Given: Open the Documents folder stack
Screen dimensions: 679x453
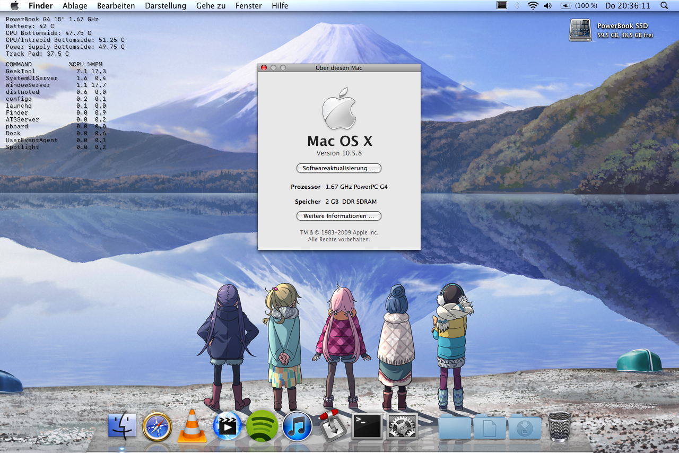Looking at the screenshot, I should [x=490, y=426].
